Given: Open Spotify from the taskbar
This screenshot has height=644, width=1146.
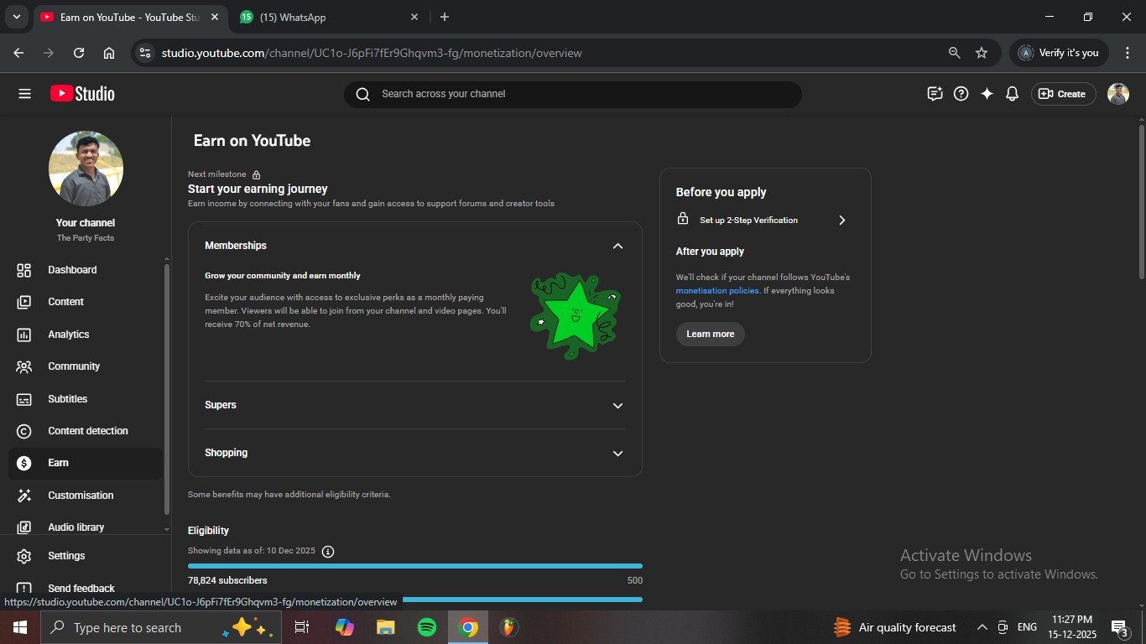Looking at the screenshot, I should point(427,627).
